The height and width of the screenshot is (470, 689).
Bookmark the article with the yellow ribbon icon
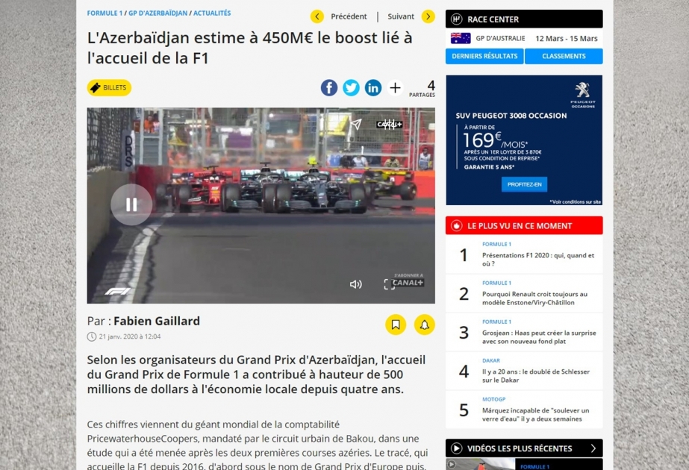pos(396,325)
